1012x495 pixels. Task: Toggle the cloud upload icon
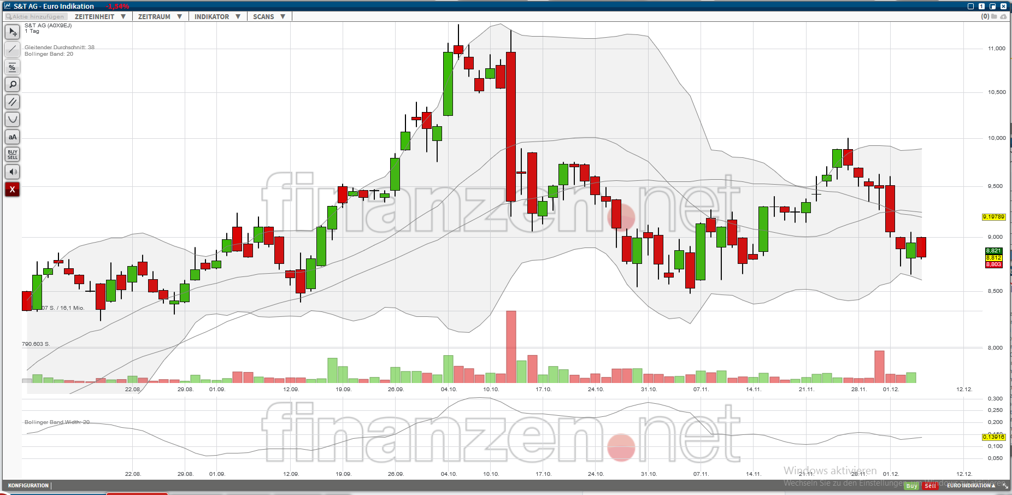point(1004,17)
